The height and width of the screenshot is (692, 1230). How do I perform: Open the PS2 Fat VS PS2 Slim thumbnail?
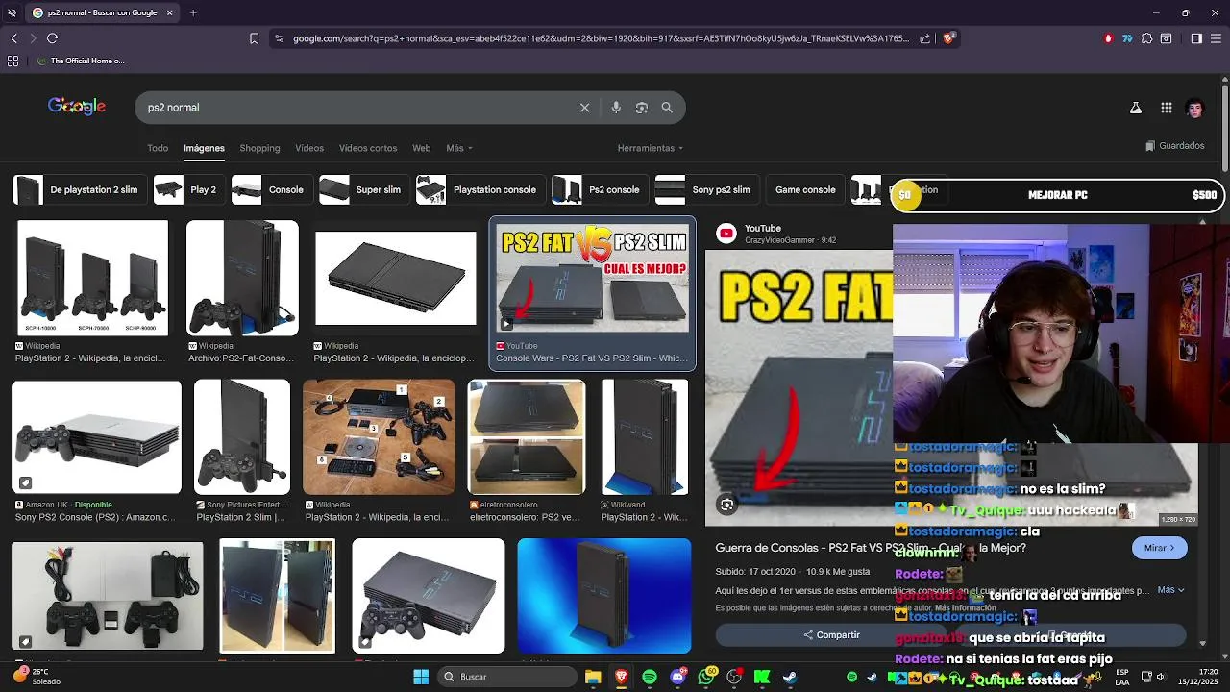(x=592, y=279)
